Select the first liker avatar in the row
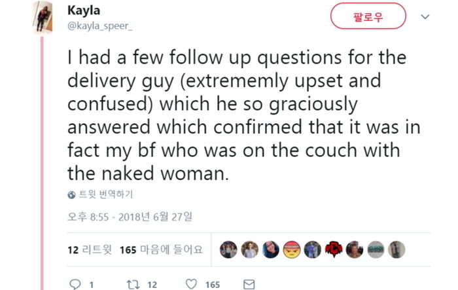This screenshot has width=458, height=290. (228, 249)
